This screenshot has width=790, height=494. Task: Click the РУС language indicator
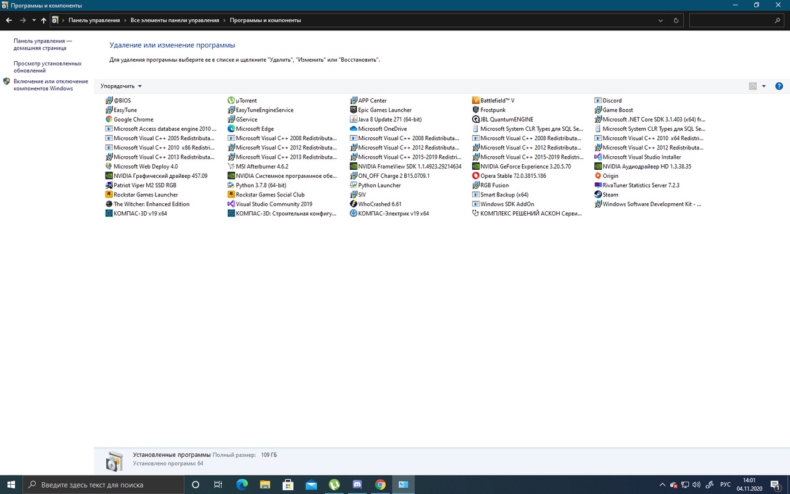[x=725, y=485]
